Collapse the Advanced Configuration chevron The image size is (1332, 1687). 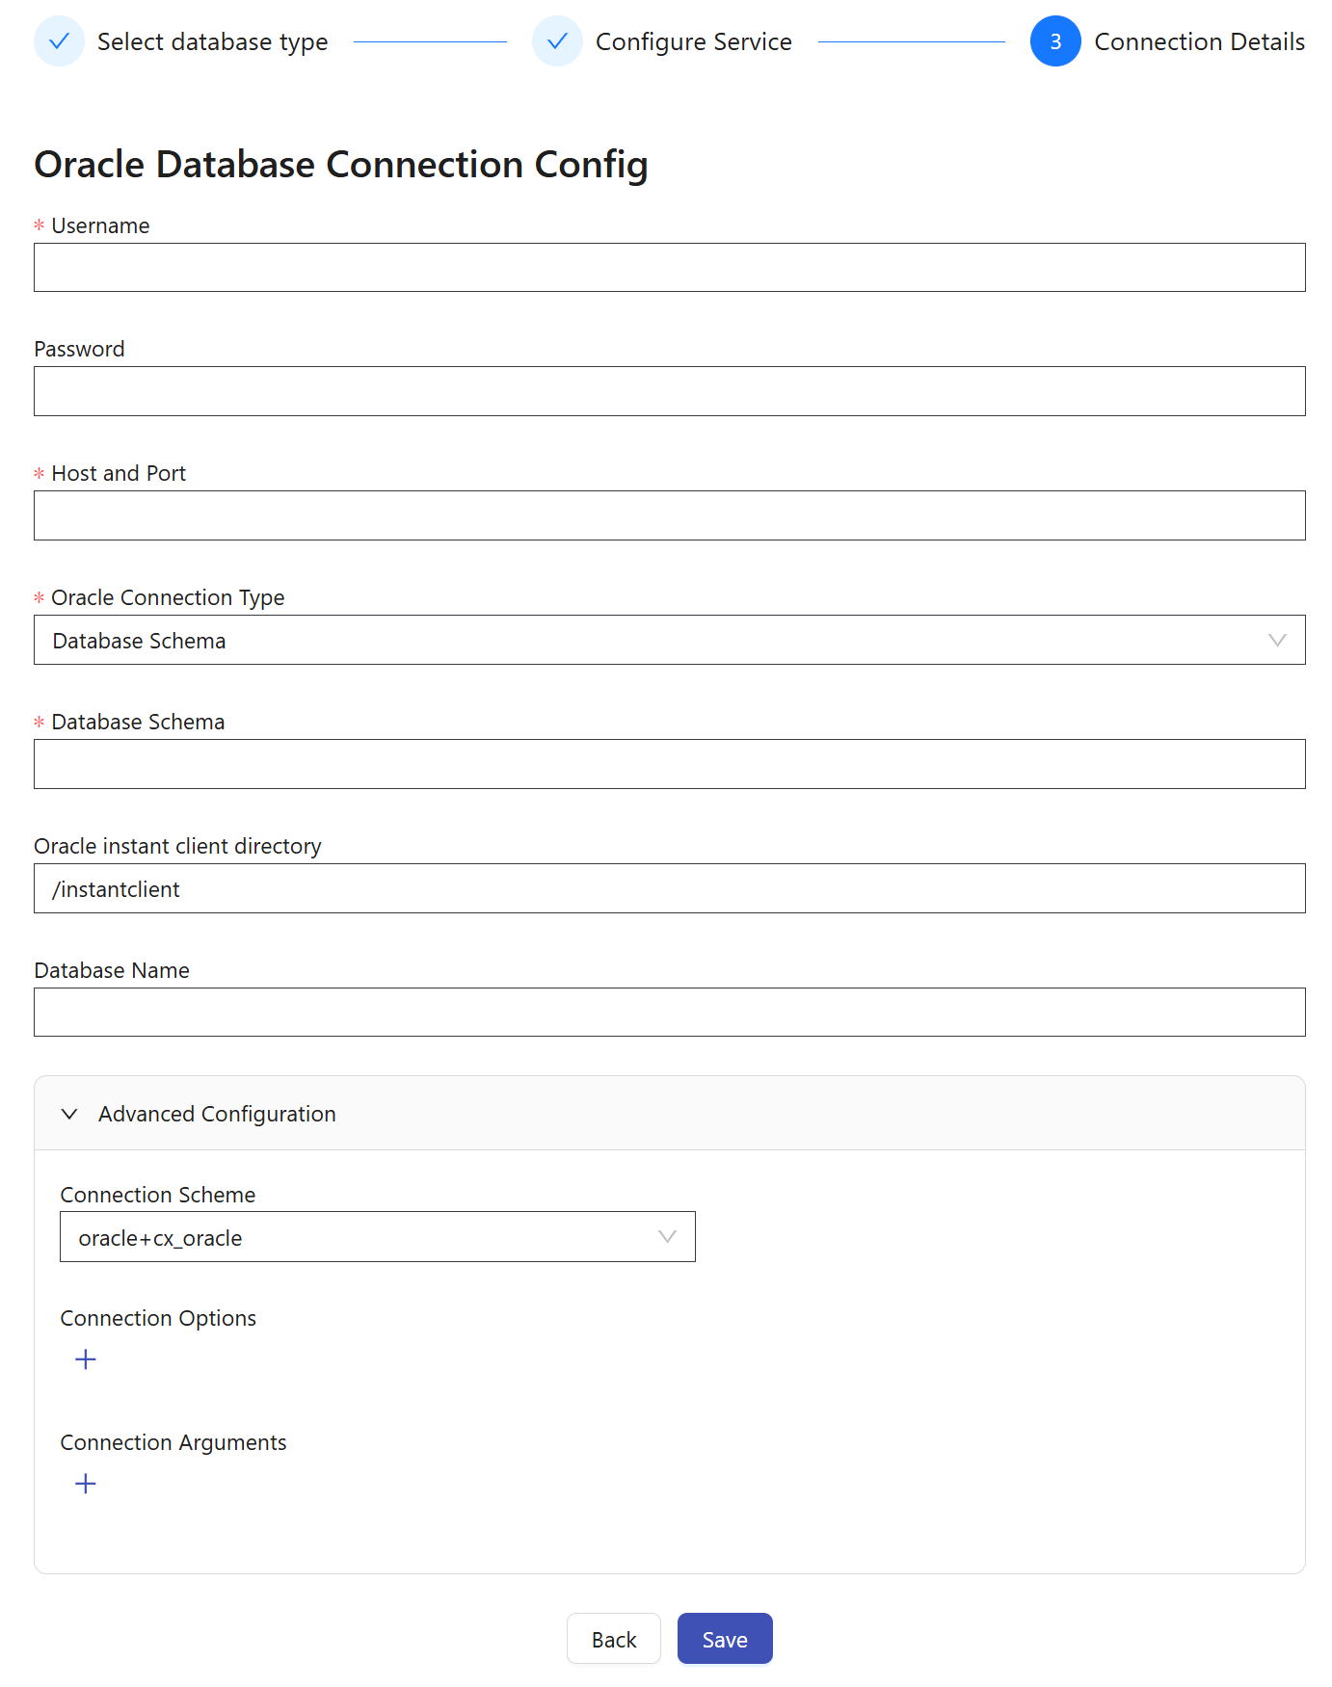(69, 1114)
